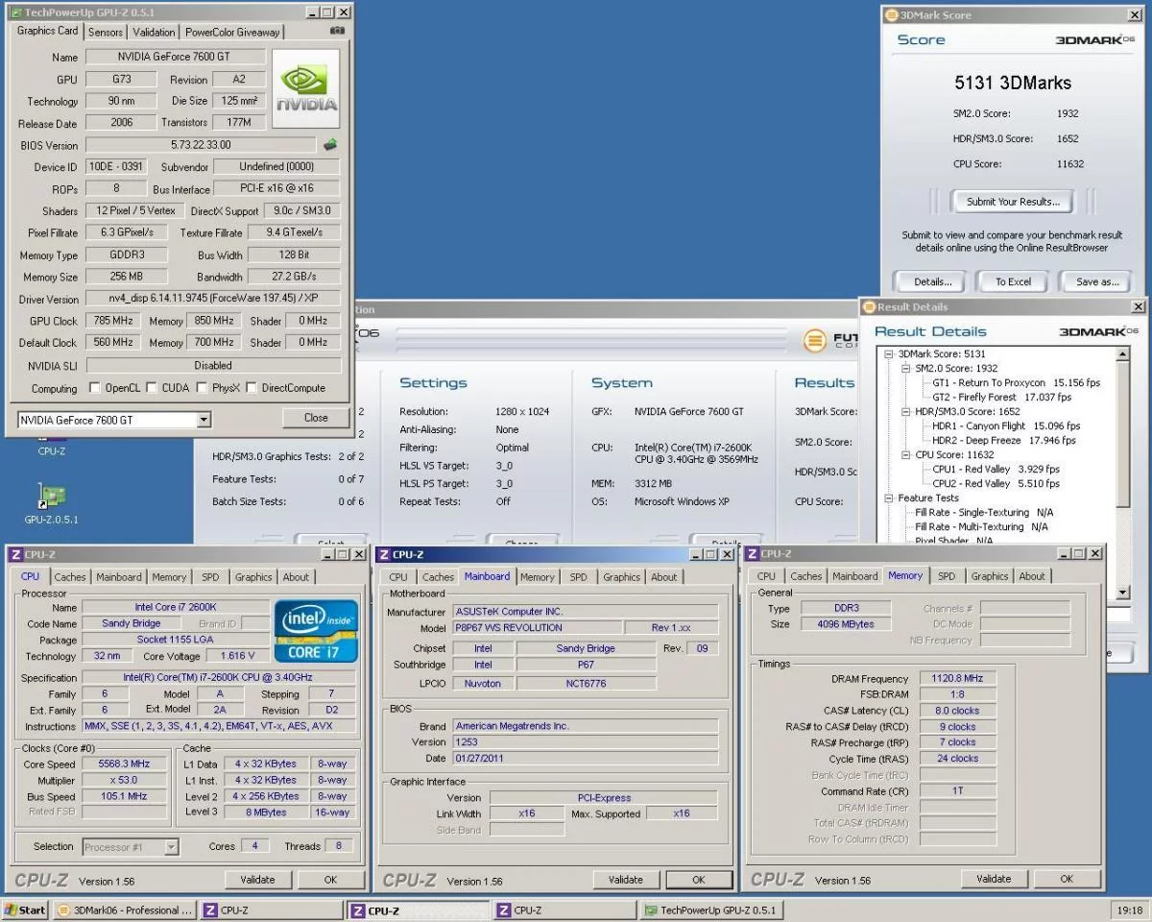The width and height of the screenshot is (1152, 922).
Task: Click the Result Details window title icon
Action: [869, 307]
